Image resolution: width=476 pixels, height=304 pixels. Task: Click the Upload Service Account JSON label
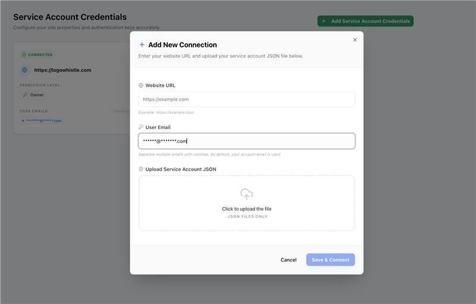click(x=181, y=169)
